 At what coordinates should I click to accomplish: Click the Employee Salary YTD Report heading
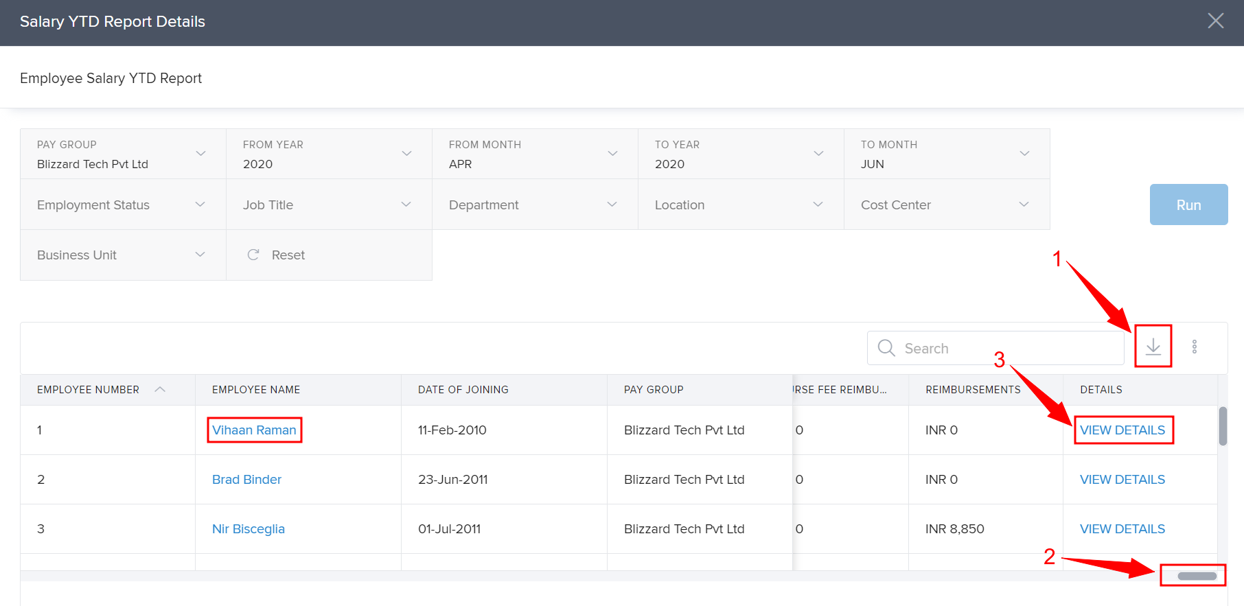click(x=111, y=78)
